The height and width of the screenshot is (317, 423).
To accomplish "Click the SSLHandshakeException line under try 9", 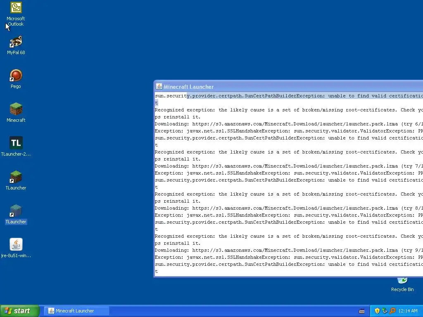I will pyautogui.click(x=289, y=257).
